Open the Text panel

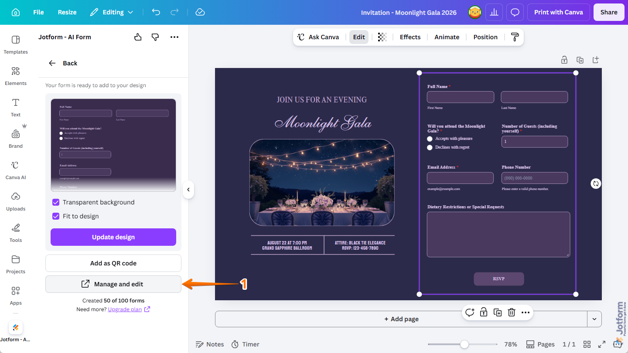click(x=16, y=108)
